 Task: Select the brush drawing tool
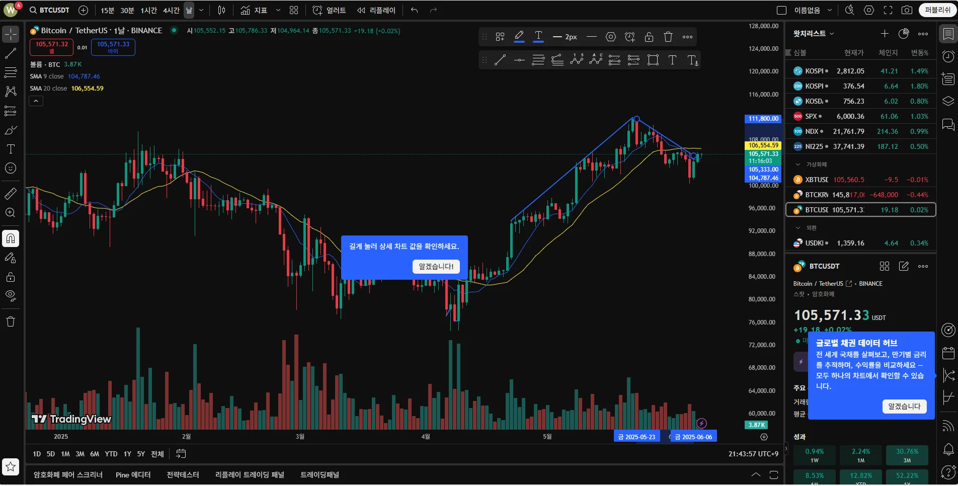tap(11, 130)
